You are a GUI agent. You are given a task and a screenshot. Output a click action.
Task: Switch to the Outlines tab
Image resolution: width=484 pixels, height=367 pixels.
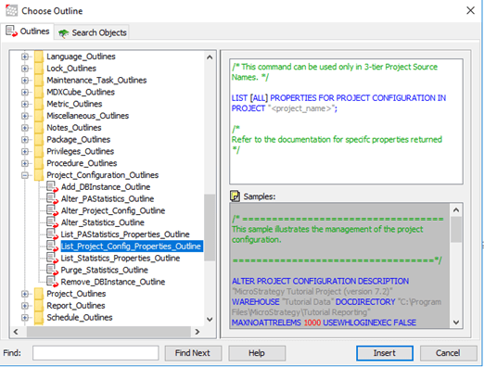[28, 32]
